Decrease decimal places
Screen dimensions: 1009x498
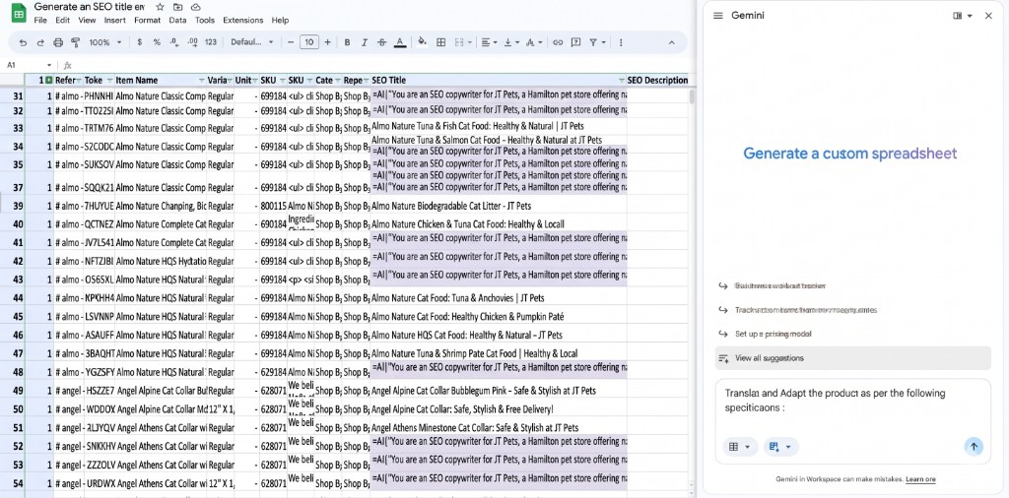point(174,42)
